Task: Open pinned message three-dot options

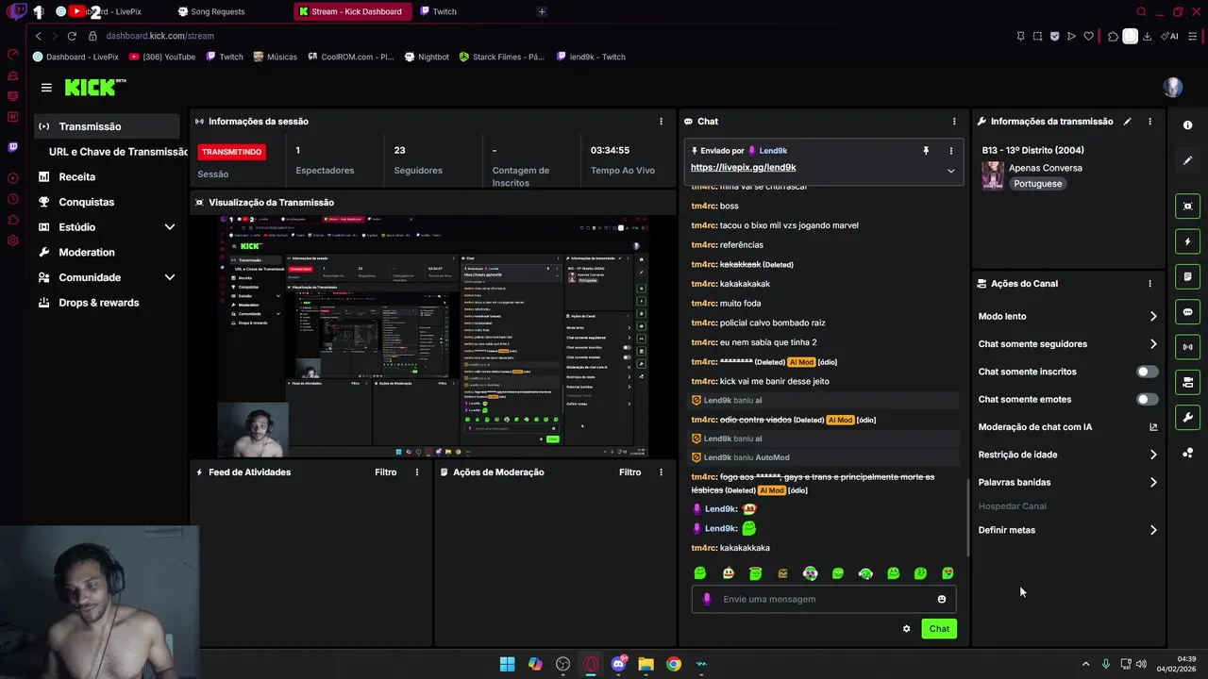Action: click(950, 151)
